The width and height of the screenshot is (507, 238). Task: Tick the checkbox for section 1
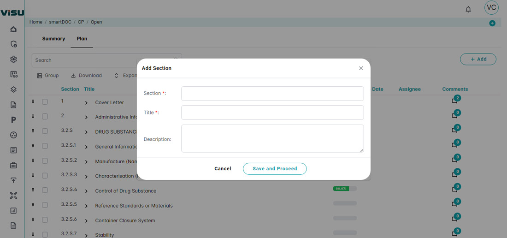[45, 102]
